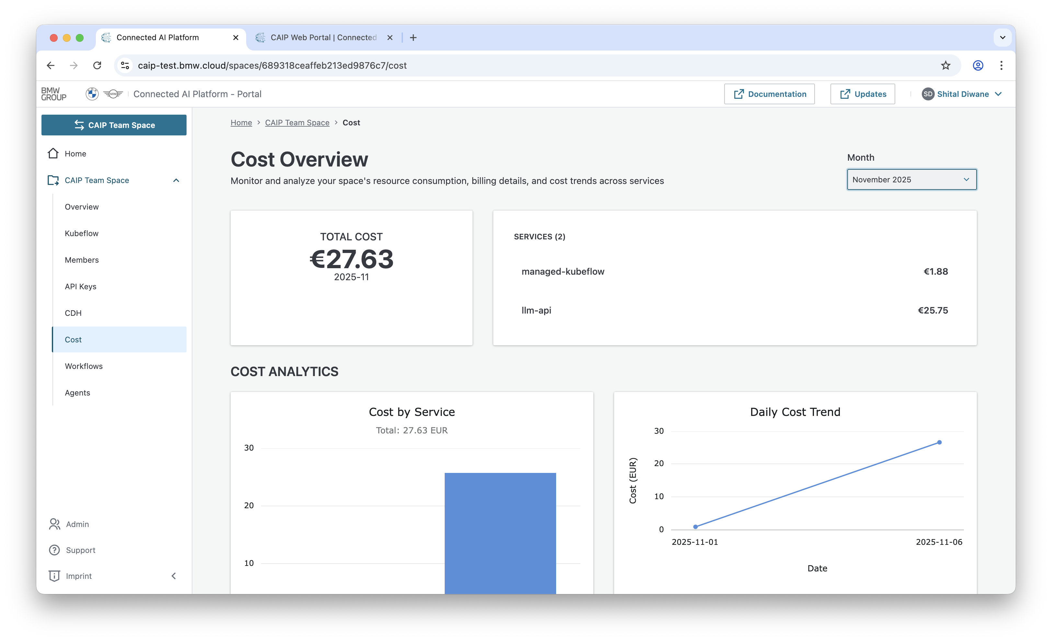The height and width of the screenshot is (642, 1052).
Task: Open API Keys in the sidebar
Action: tap(80, 286)
